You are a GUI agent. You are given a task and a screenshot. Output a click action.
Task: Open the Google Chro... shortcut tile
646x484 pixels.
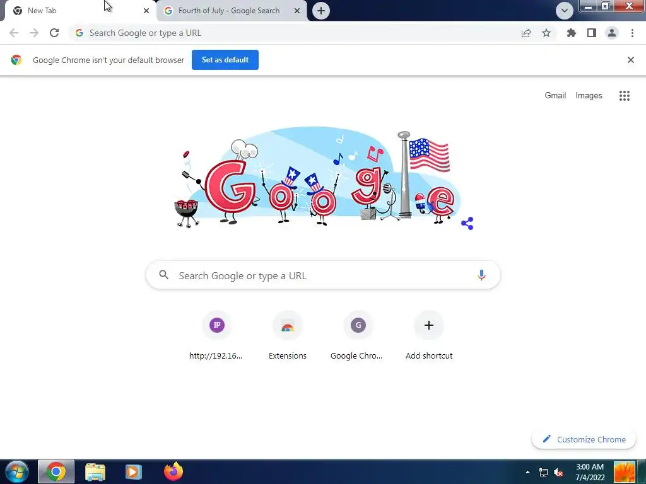(358, 336)
